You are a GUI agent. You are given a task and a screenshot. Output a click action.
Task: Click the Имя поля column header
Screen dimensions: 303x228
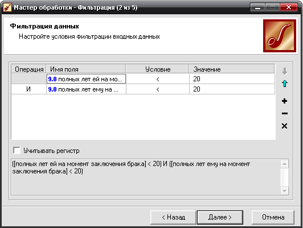[x=86, y=69]
